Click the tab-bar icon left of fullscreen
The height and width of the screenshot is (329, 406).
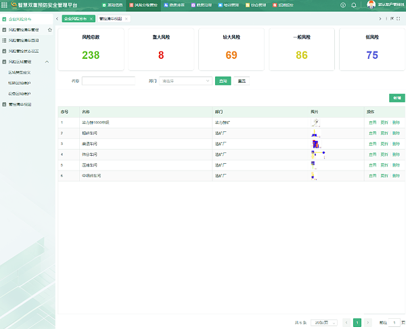pyautogui.click(x=392, y=19)
